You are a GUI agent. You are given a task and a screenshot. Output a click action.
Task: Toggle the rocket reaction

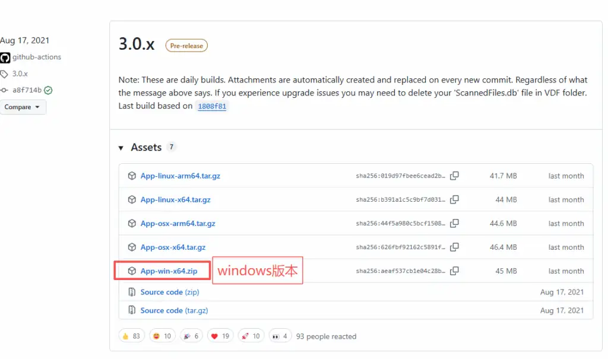tap(250, 336)
